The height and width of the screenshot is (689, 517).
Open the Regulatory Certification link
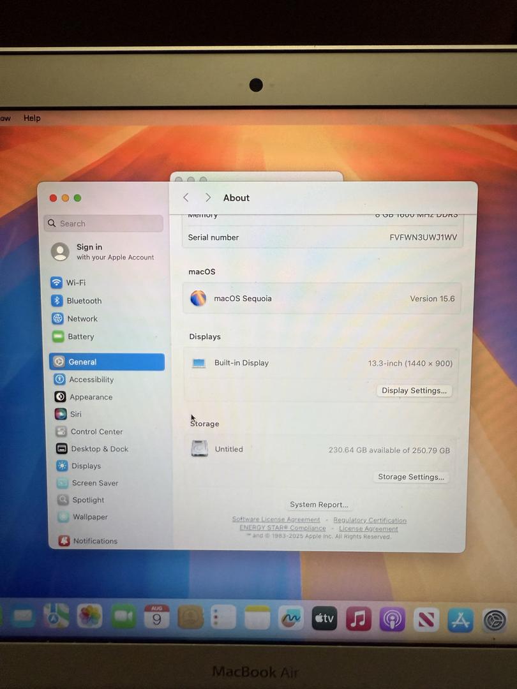pos(370,521)
